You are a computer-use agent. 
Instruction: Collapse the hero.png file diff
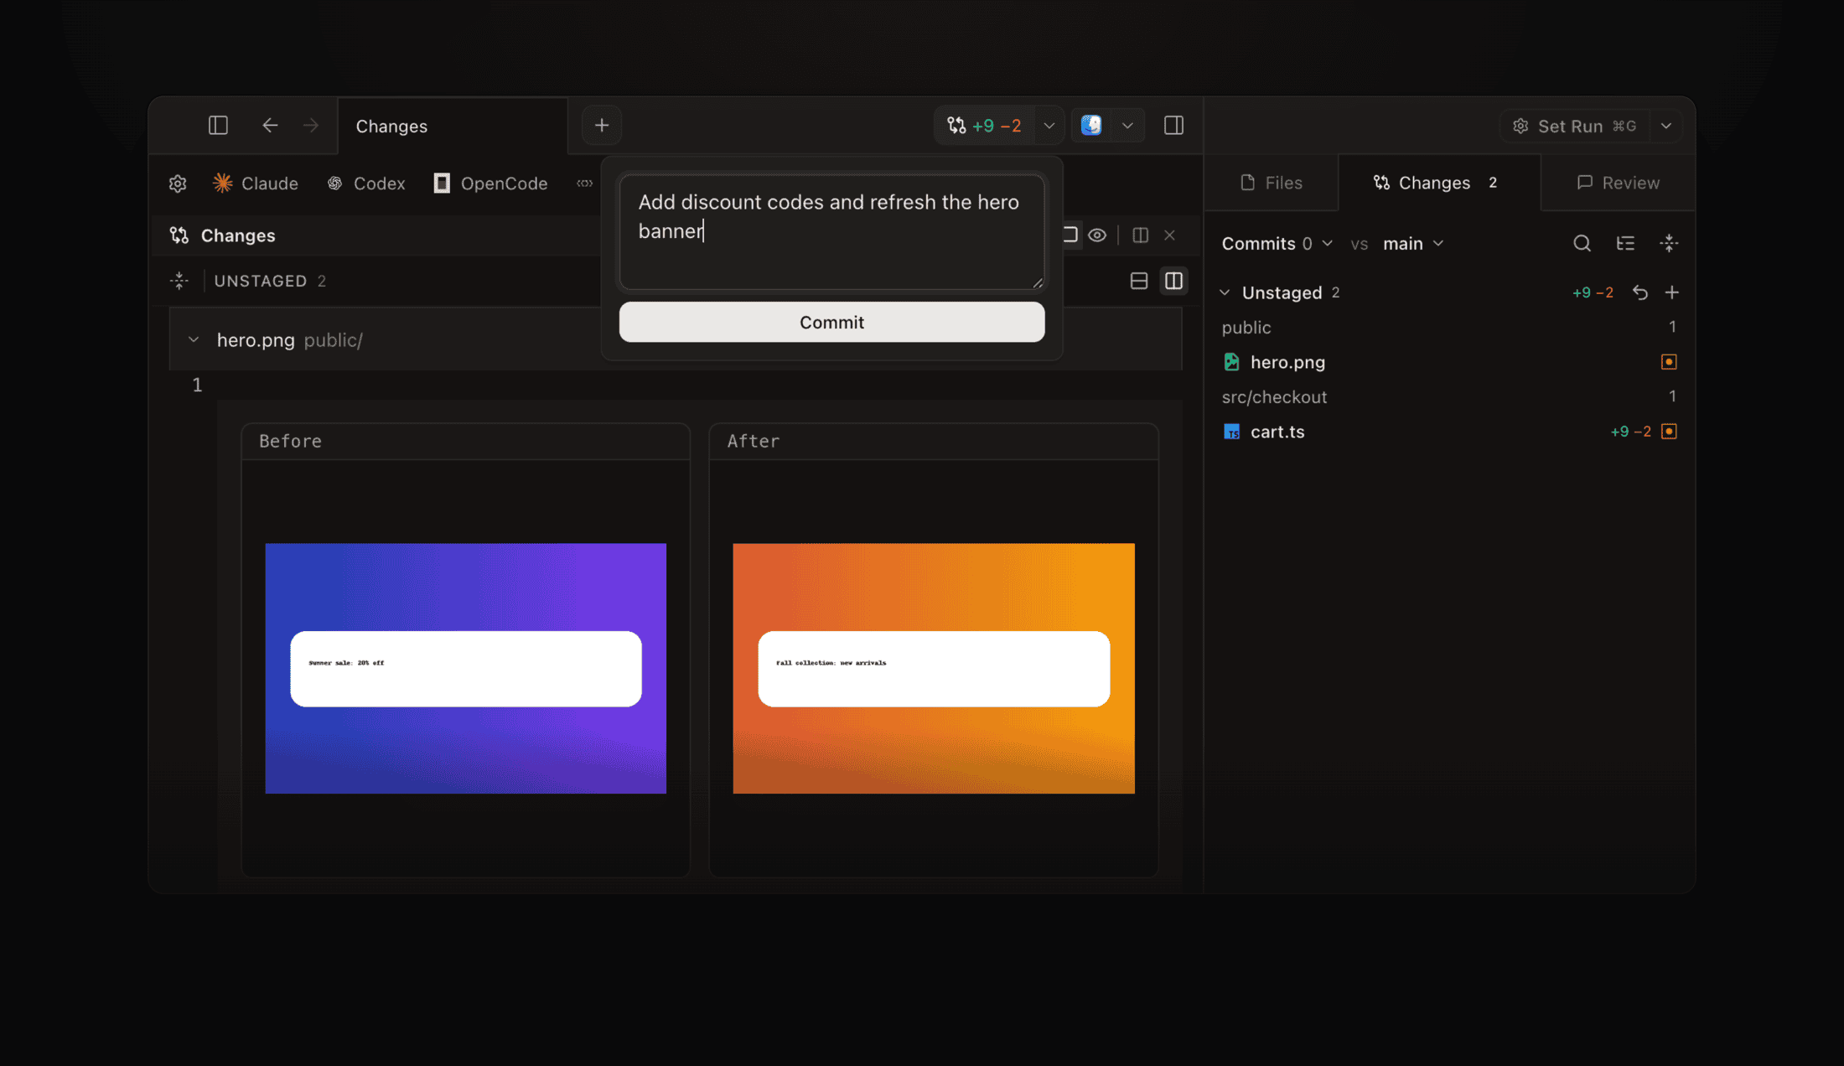(194, 340)
